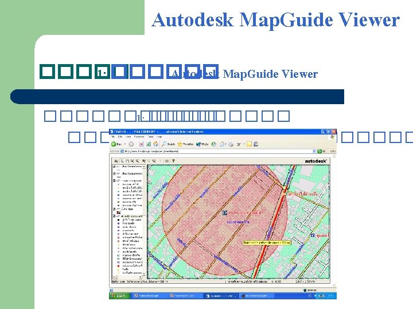Click the yellow Discuss note icon

coord(249,144)
